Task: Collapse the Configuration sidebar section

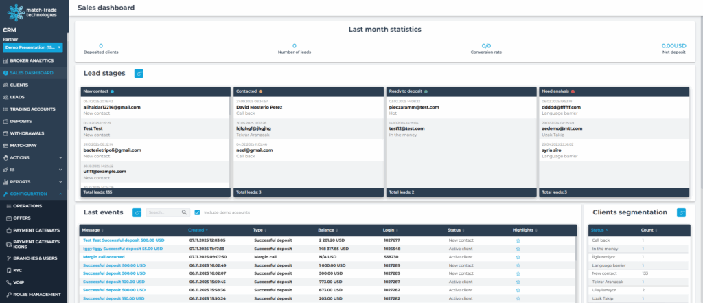Action: tap(60, 194)
